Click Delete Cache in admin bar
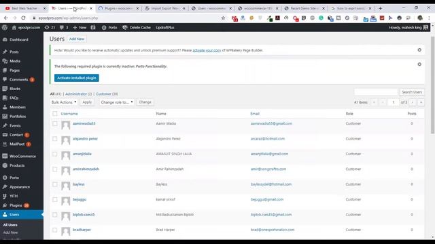The height and width of the screenshot is (244, 435). 137,27
